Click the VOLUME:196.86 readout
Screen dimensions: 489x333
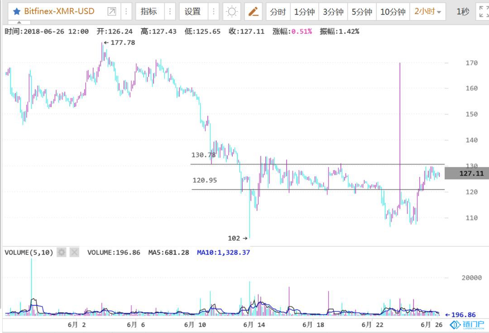click(x=114, y=252)
